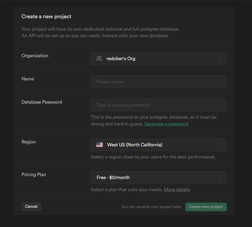Image resolution: width=252 pixels, height=227 pixels.
Task: Open the More details pricing link
Action: [x=177, y=190]
